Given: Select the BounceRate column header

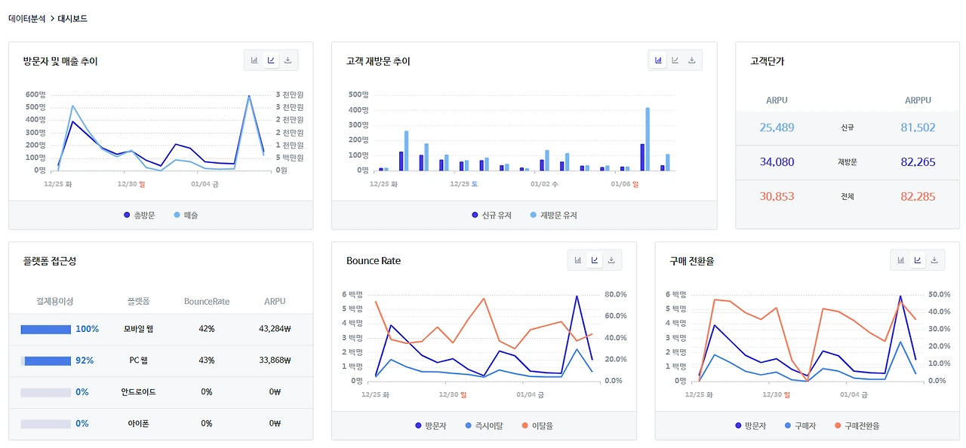Looking at the screenshot, I should 207,301.
